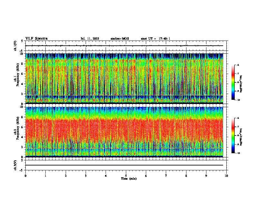
Task: Click inside the ch.2 spectrogram panel
Action: pyautogui.click(x=124, y=132)
